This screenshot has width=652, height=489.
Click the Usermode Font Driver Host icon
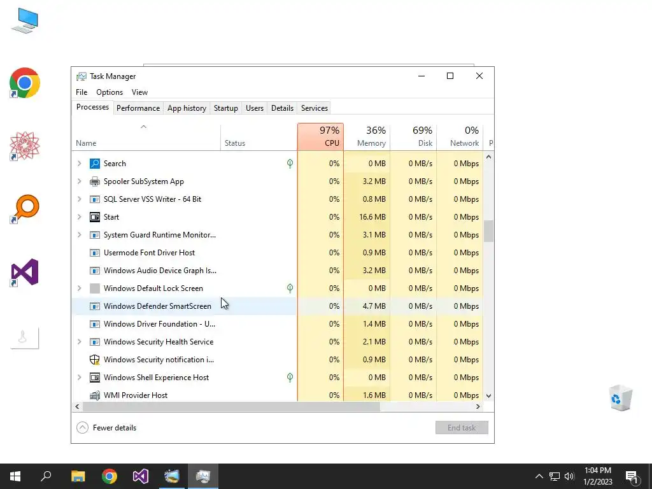pyautogui.click(x=95, y=253)
